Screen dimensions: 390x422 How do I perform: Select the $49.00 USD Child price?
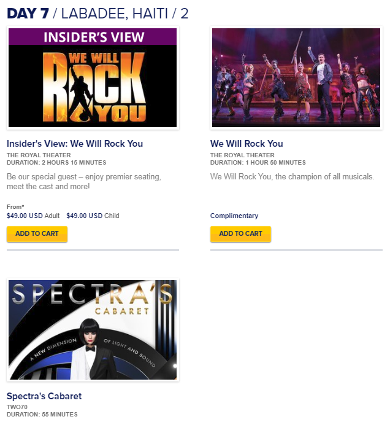93,216
